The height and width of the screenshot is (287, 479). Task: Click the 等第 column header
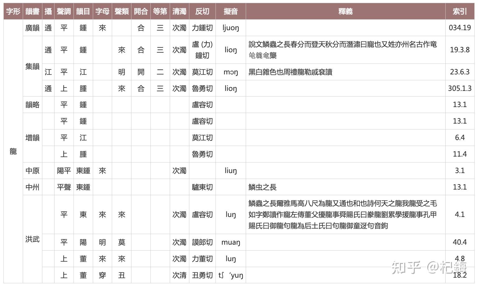(160, 12)
